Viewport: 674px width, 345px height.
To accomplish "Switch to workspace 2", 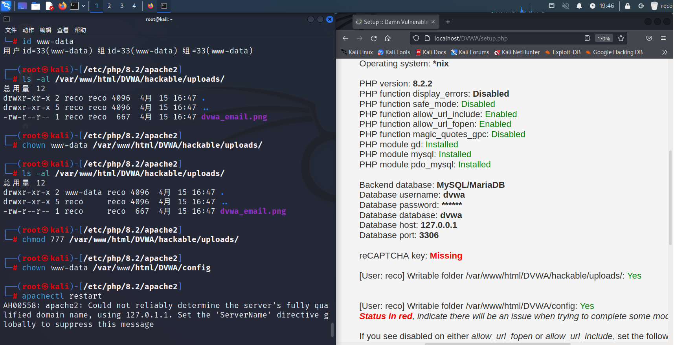I will 109,6.
